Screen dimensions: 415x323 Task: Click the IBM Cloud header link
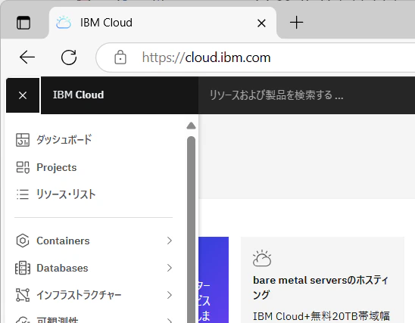click(x=78, y=95)
